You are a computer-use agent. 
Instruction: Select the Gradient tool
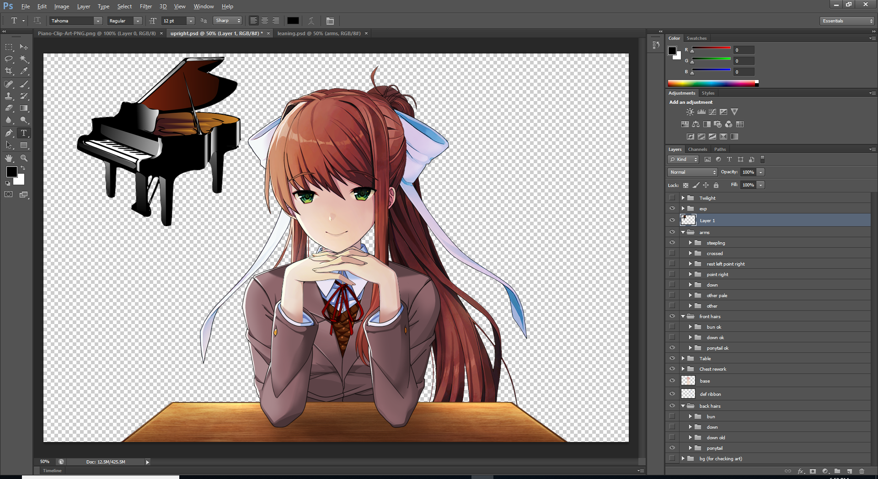24,108
